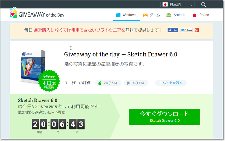Download Sketch Drawer 6.0 now green button
This screenshot has width=225, height=141.
pos(165,117)
